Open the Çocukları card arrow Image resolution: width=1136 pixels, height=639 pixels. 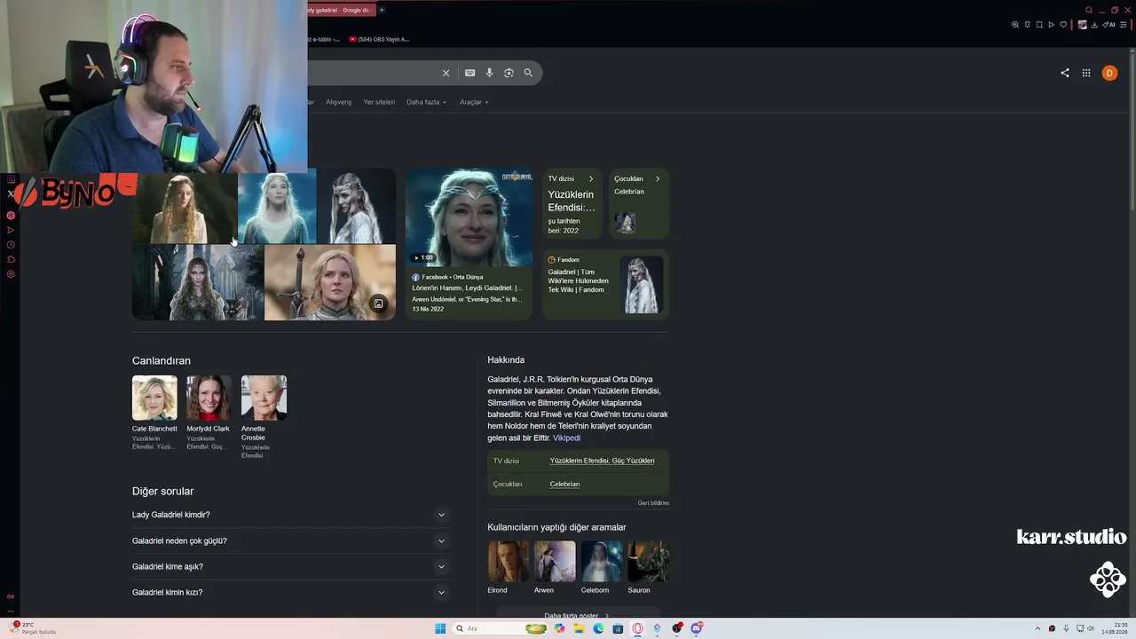click(658, 179)
